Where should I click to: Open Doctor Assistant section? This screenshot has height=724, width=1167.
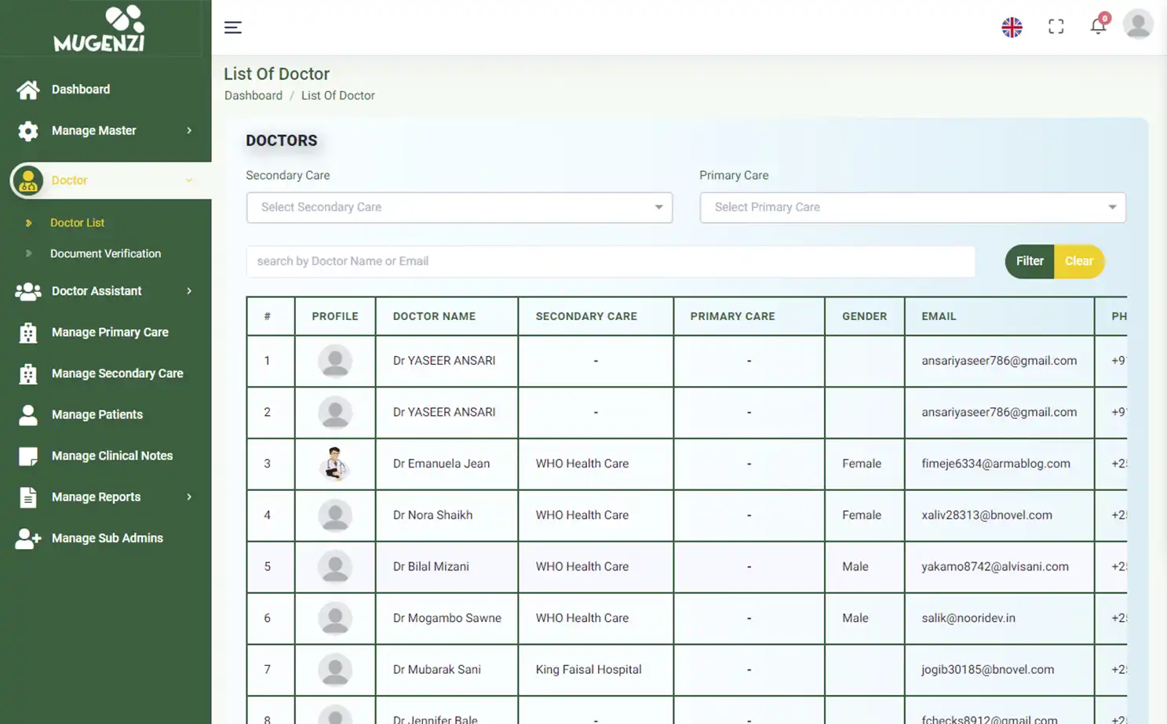pyautogui.click(x=97, y=290)
